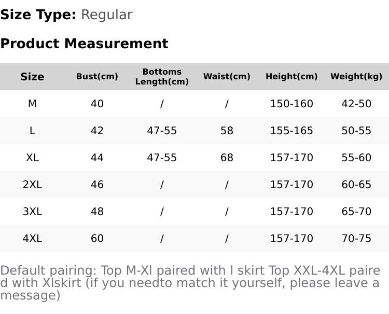Select the Bottoms Length(cm) header

click(162, 77)
